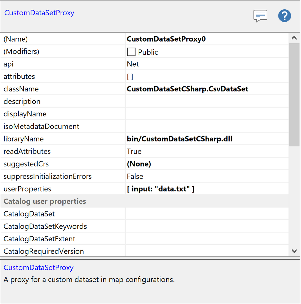Open the CustomDataSetProxy title link at top
This screenshot has height=304, width=301.
point(39,13)
